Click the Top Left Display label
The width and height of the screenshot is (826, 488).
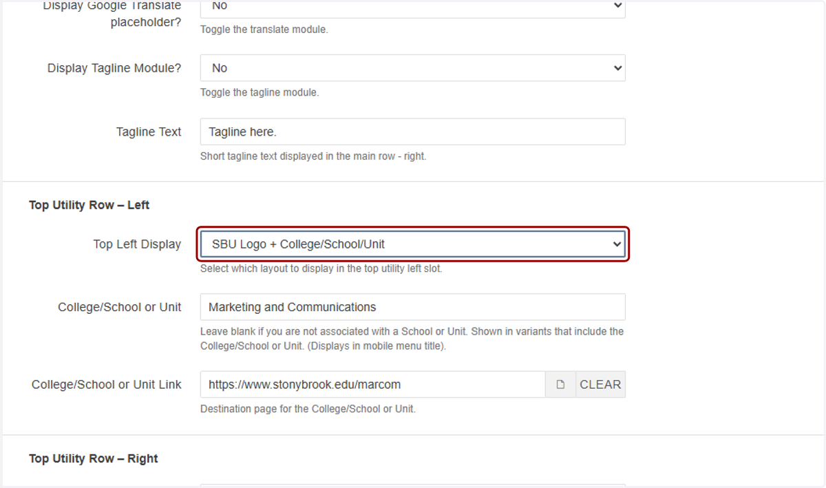pyautogui.click(x=137, y=244)
